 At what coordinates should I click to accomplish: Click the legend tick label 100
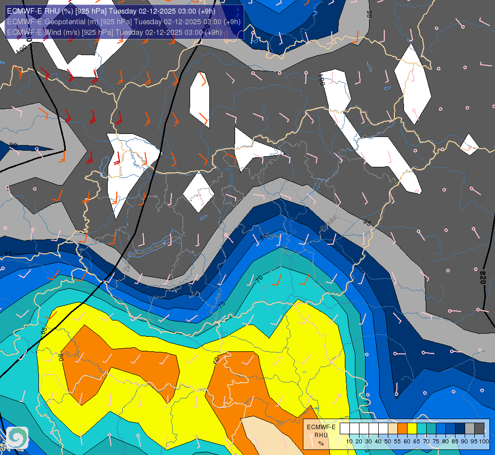[484, 441]
